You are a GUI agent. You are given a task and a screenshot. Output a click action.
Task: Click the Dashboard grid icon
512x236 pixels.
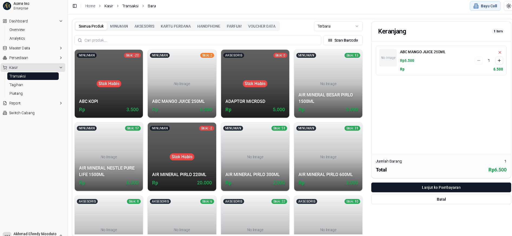tap(5, 21)
